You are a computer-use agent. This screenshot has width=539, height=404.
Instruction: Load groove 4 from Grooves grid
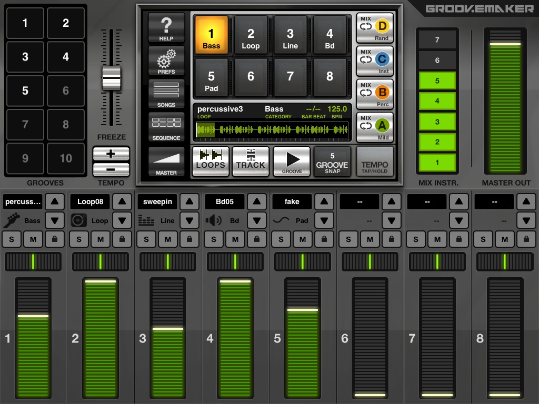pos(66,57)
